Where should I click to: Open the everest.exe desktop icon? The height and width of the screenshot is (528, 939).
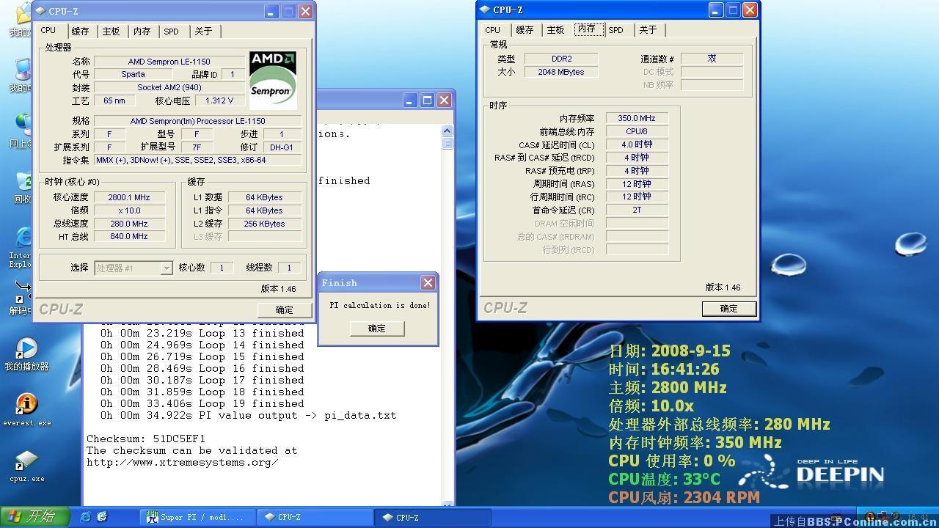pyautogui.click(x=26, y=405)
